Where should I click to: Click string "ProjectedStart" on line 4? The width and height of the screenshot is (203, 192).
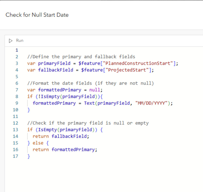(x=127, y=70)
